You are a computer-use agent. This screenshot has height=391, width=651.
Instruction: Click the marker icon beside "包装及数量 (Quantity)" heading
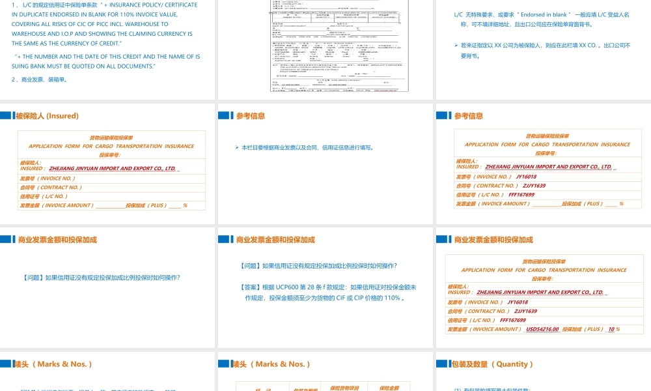coord(443,364)
